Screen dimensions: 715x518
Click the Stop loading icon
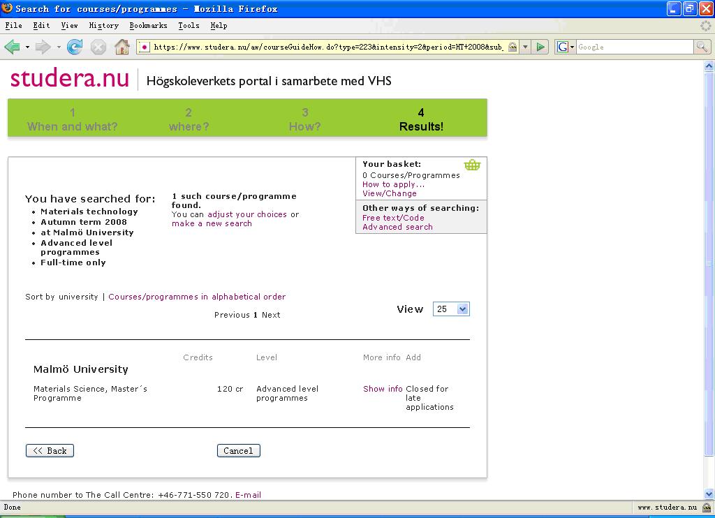tap(98, 47)
